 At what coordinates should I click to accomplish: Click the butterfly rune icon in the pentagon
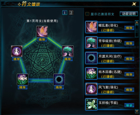point(42,32)
